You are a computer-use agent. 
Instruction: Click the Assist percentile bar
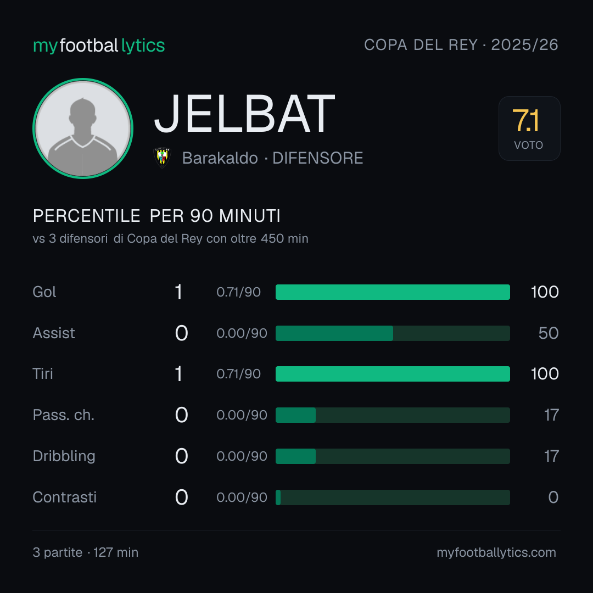pos(393,333)
